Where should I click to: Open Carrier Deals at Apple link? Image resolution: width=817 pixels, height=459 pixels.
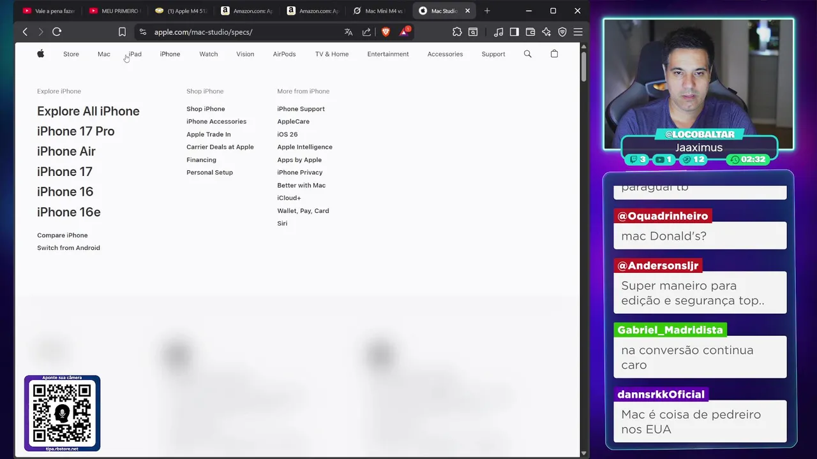coord(220,147)
